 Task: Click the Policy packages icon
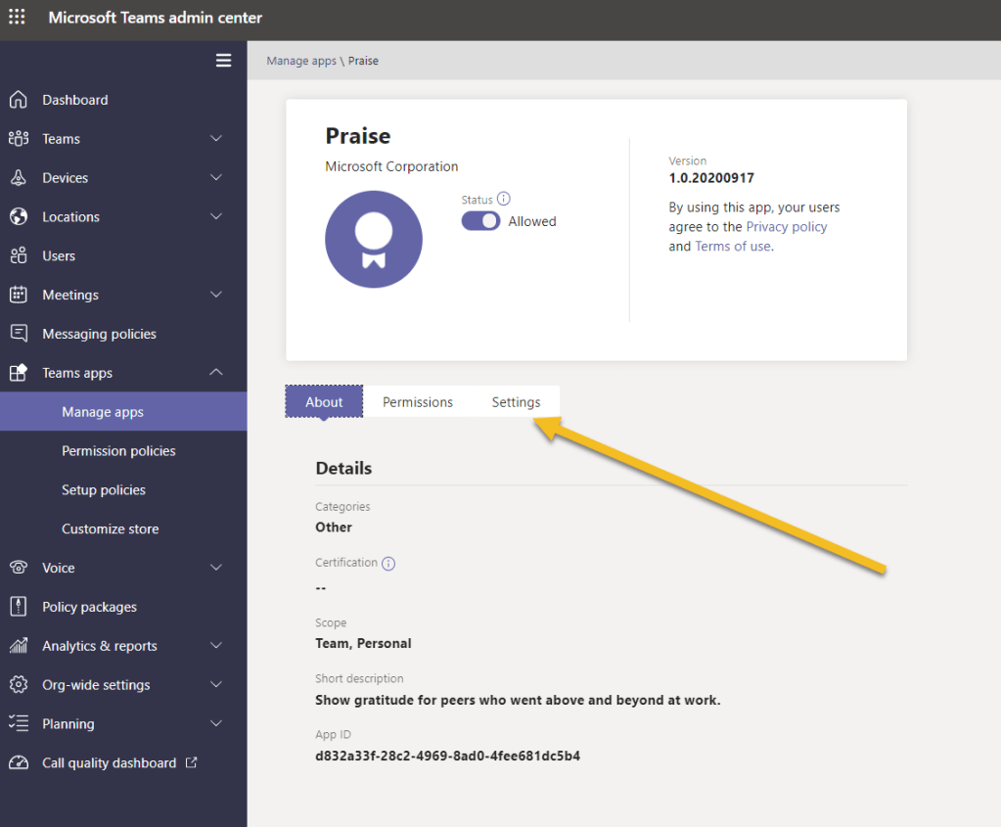tap(18, 607)
